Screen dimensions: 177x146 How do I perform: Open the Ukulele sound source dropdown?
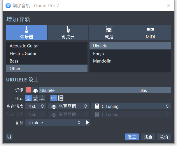coord(54,122)
